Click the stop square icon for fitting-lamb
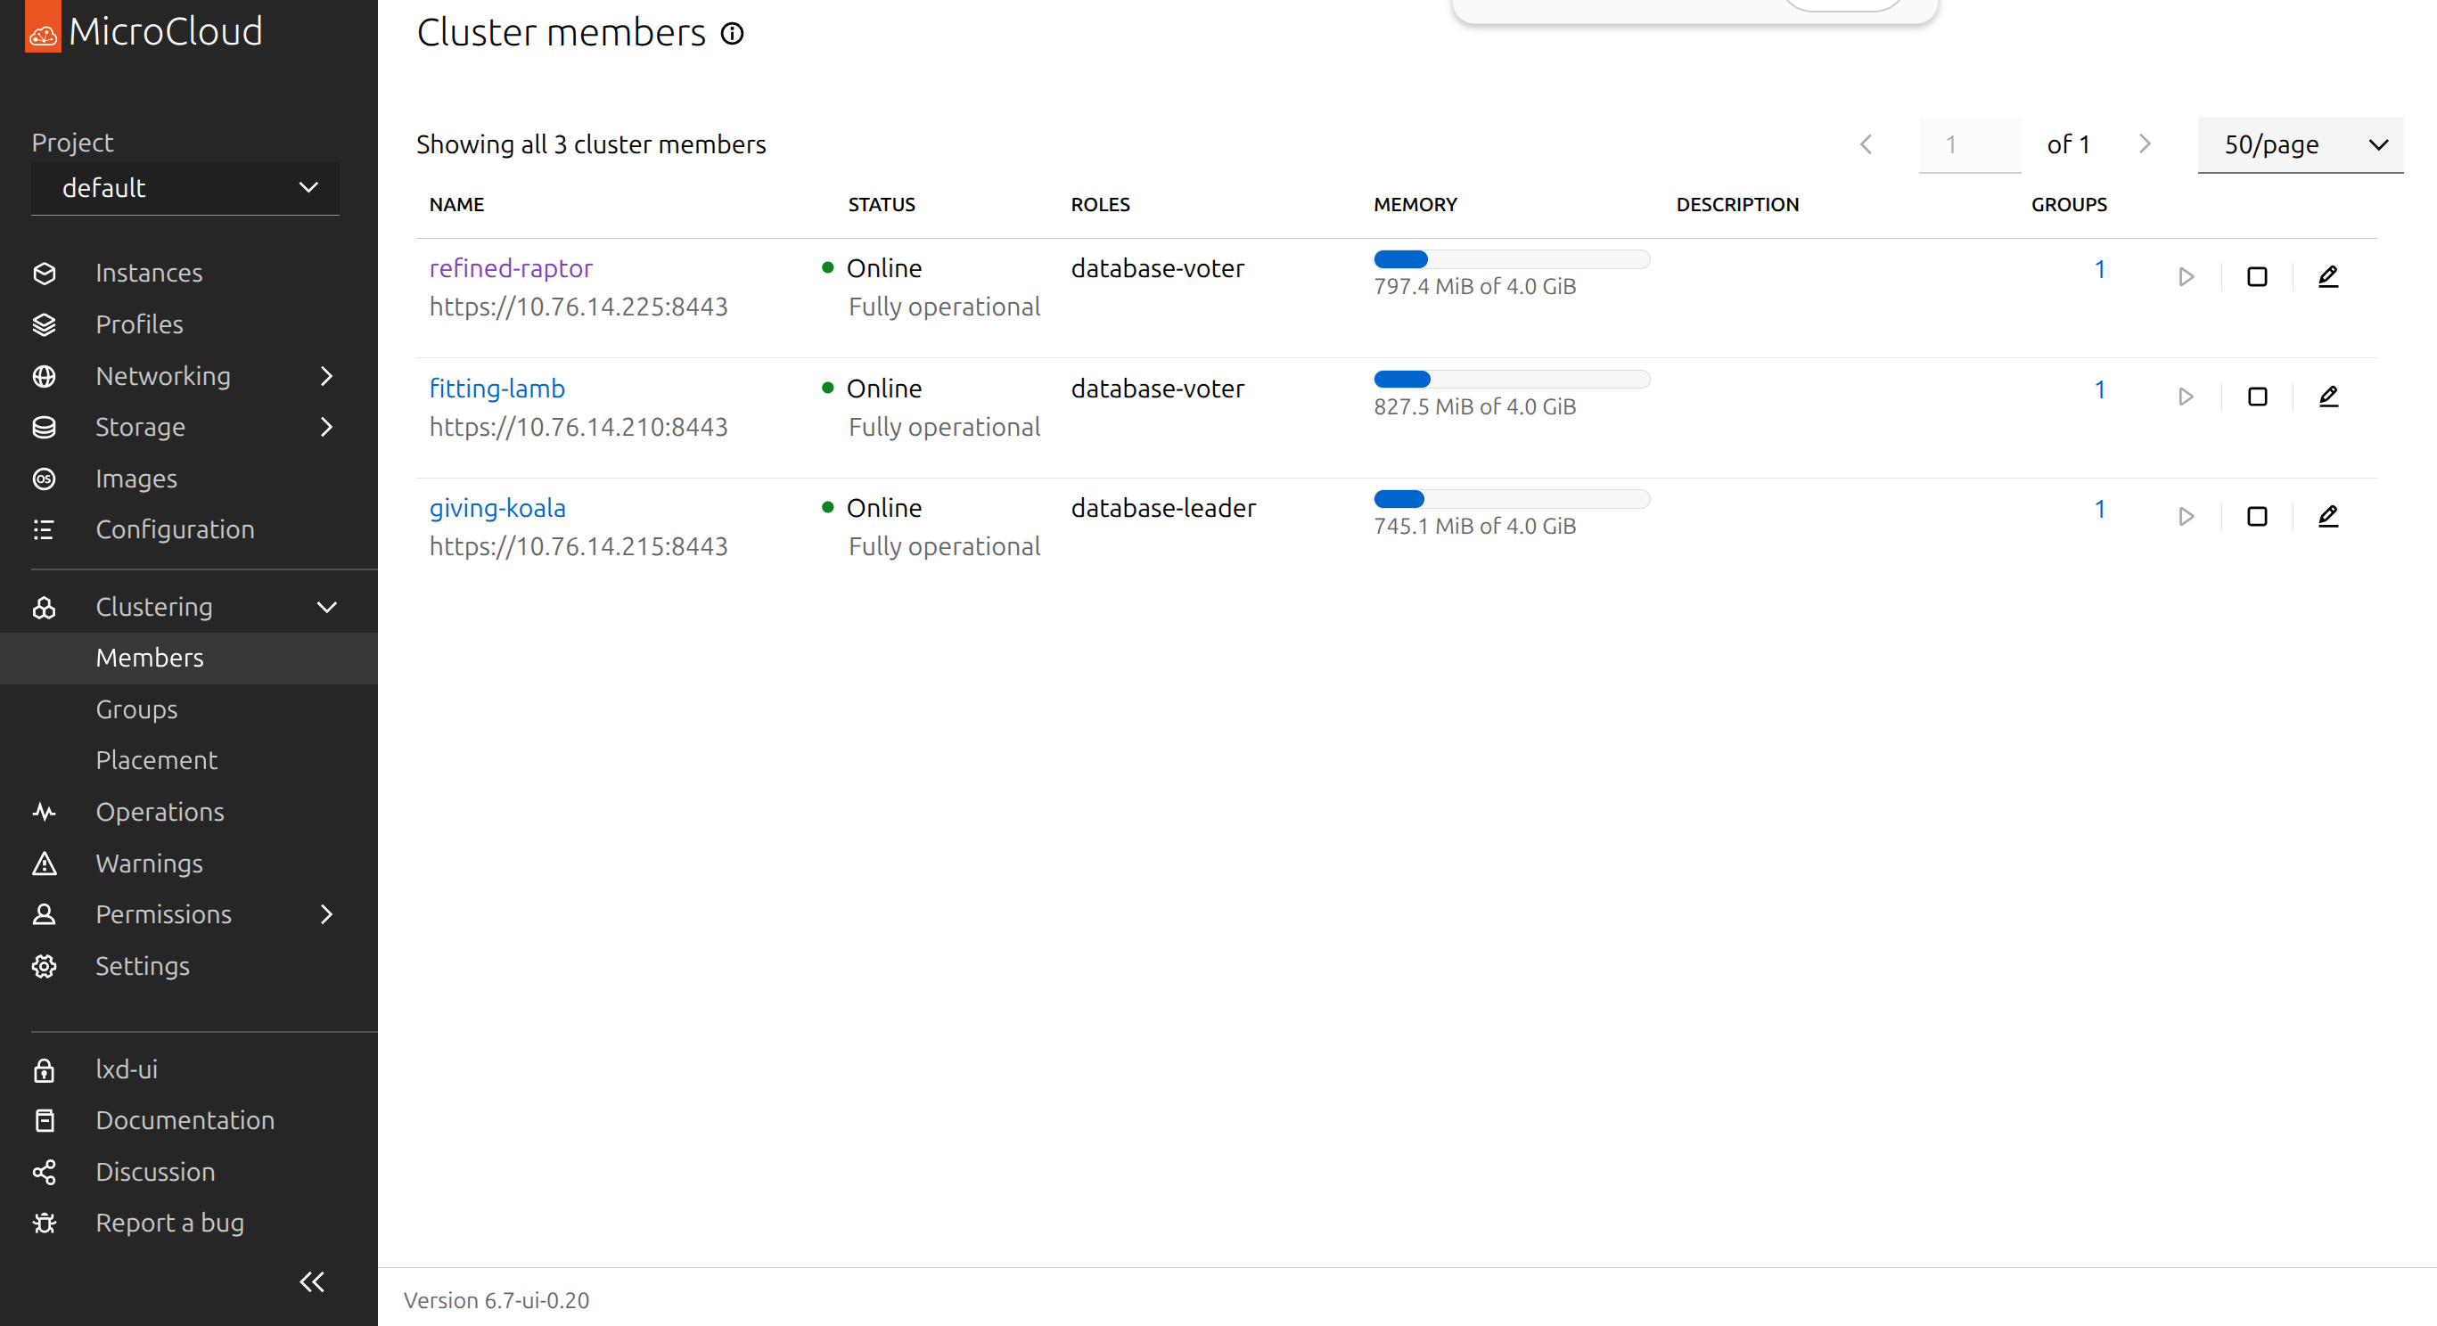The width and height of the screenshot is (2437, 1326). 2256,397
